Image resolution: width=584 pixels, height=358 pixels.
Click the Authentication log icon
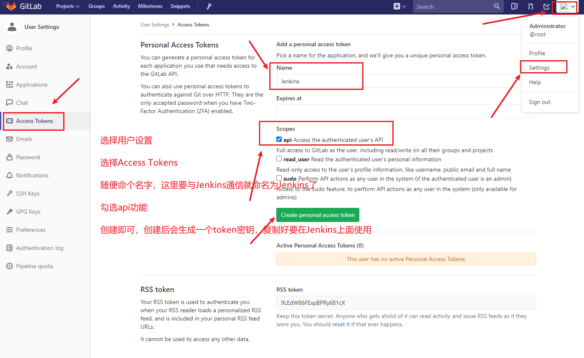(9, 248)
